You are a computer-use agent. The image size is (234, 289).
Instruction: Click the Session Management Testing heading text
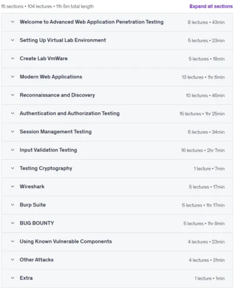(x=56, y=132)
